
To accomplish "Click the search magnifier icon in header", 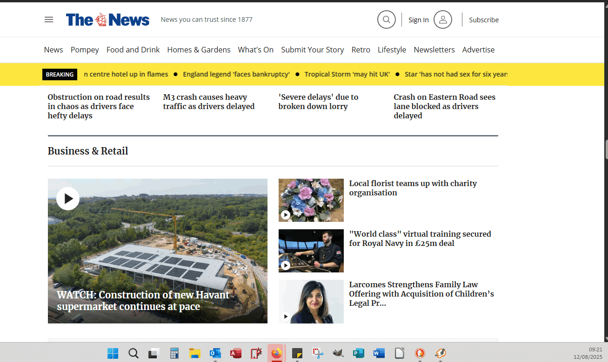I will [386, 19].
